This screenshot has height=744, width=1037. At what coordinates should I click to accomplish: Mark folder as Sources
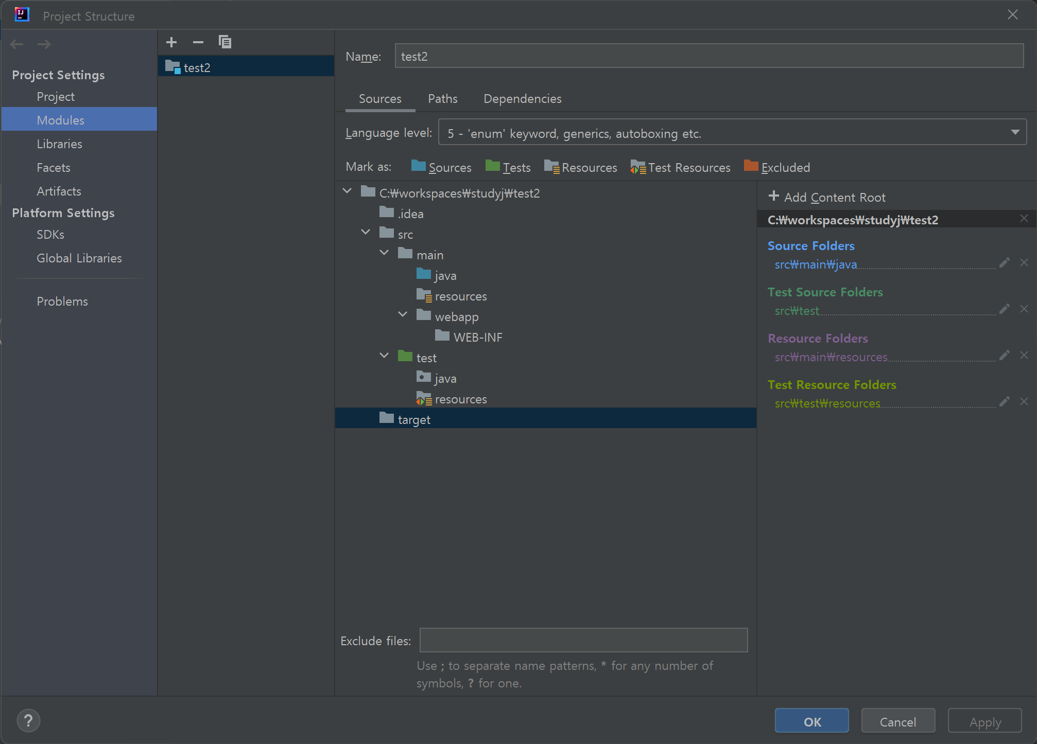tap(441, 167)
